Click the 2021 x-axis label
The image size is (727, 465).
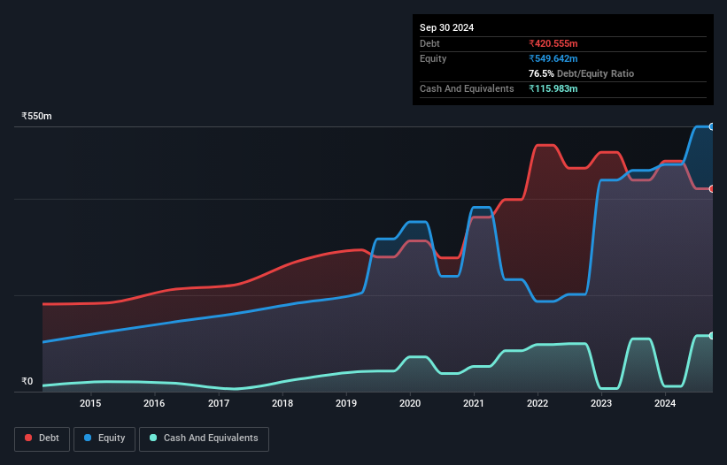tap(474, 403)
